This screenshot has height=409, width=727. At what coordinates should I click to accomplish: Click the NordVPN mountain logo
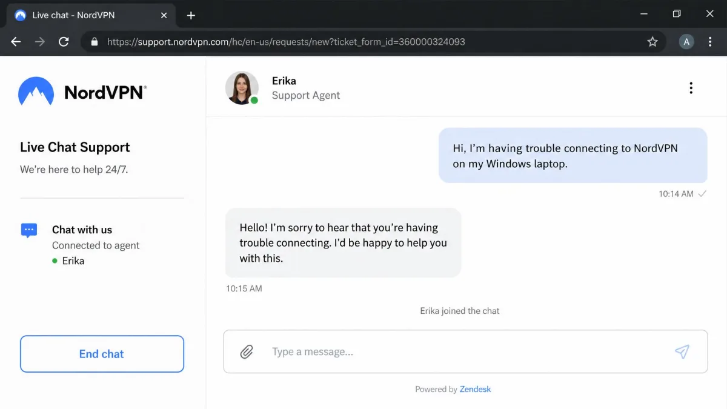(36, 91)
